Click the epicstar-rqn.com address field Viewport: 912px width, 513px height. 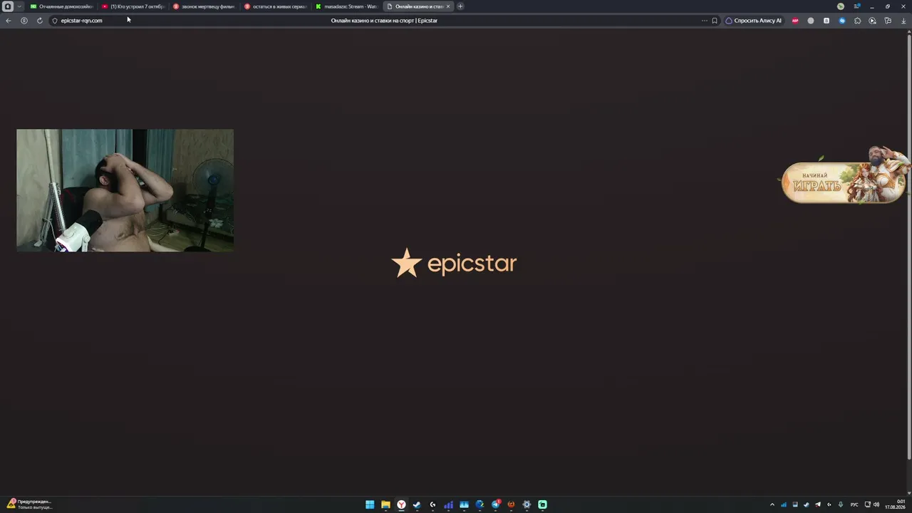tap(81, 21)
